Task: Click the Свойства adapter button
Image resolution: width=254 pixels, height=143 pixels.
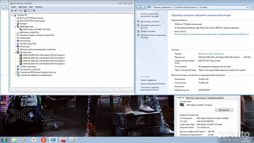Action: point(224,110)
